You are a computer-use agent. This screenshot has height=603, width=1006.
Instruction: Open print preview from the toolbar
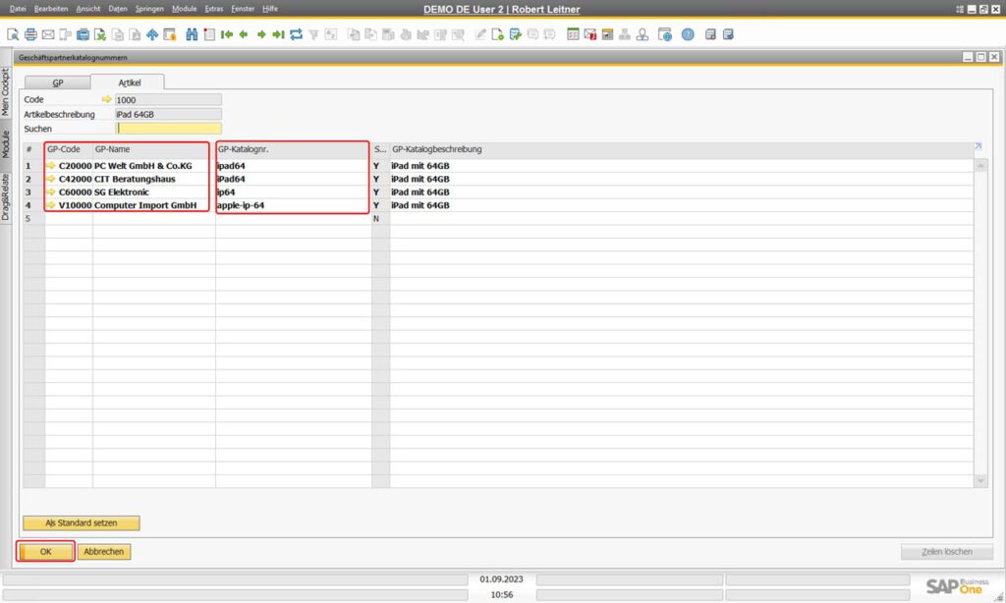[12, 34]
